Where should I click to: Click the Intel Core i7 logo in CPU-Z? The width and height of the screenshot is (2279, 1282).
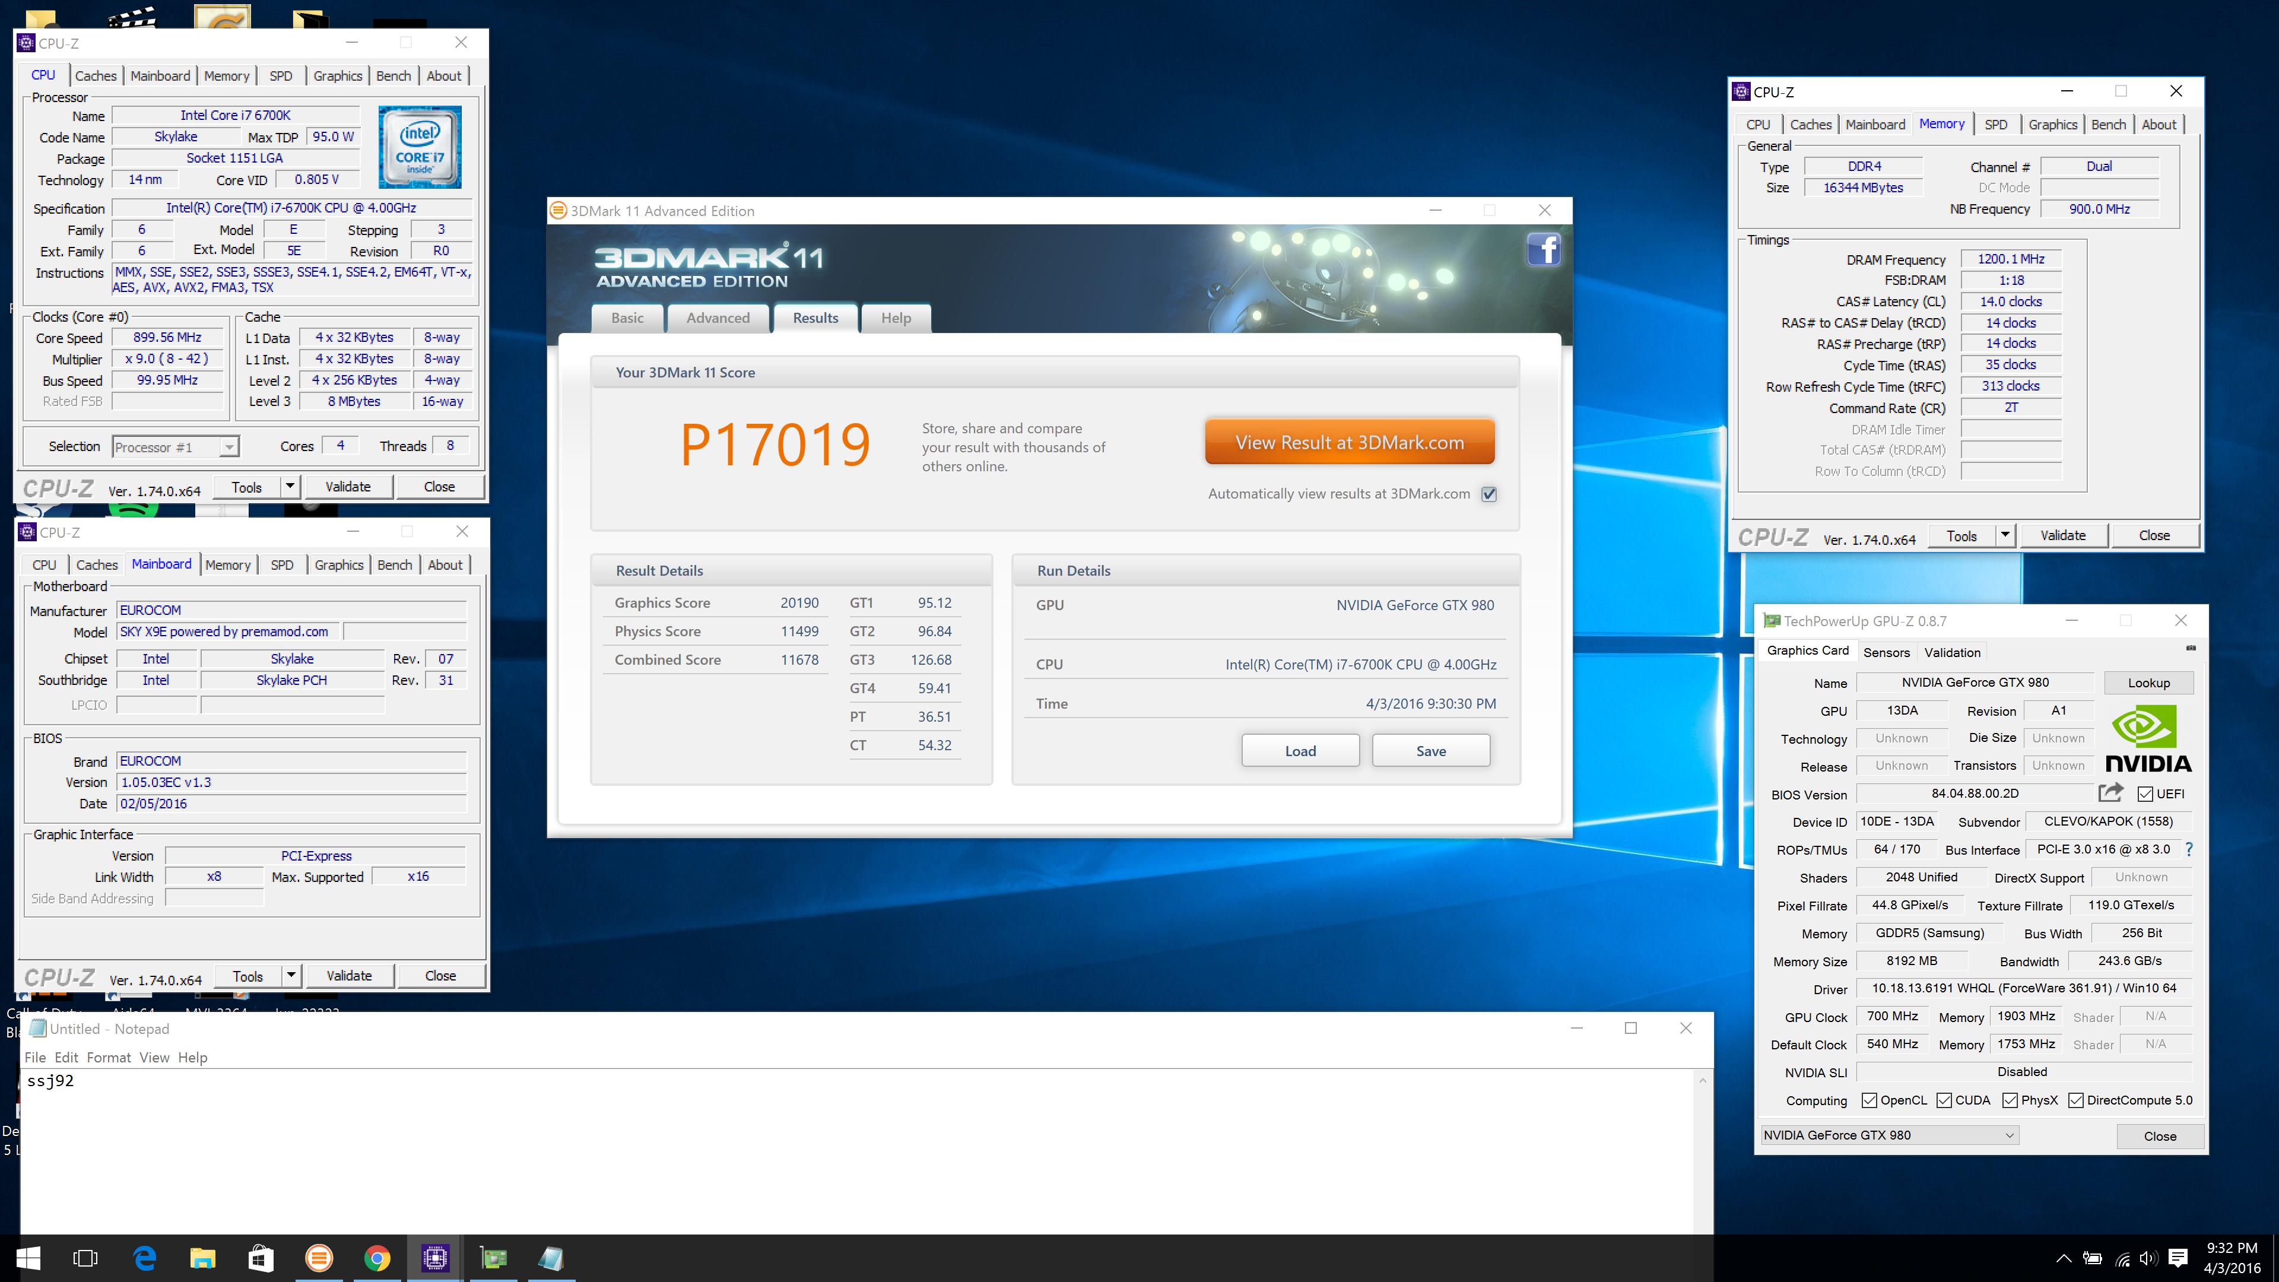(x=420, y=147)
